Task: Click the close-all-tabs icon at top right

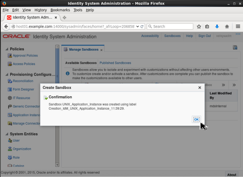Action: pyautogui.click(x=235, y=47)
